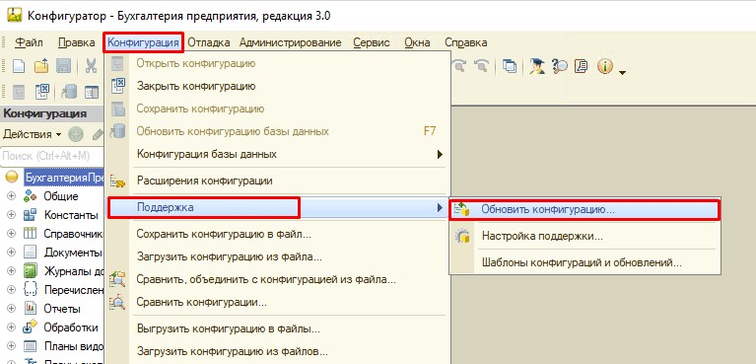Click the Cut scissors toolbar icon
Screen dimensions: 756x364
coord(91,66)
